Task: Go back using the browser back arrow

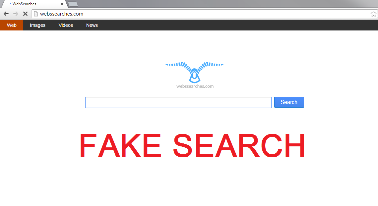Action: coord(6,14)
